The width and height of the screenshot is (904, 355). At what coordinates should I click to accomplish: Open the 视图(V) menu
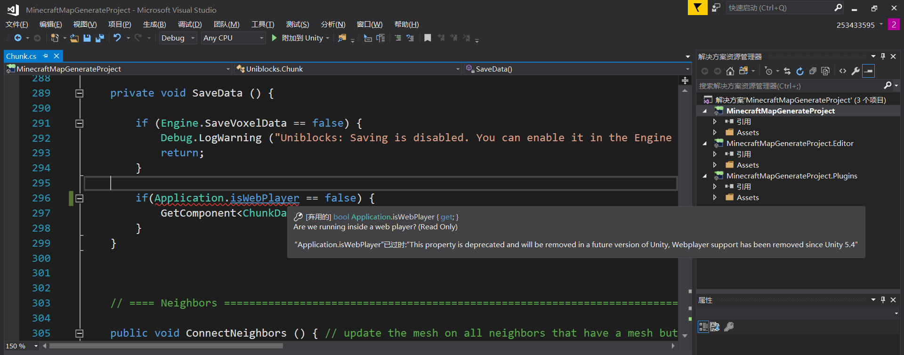pos(85,24)
